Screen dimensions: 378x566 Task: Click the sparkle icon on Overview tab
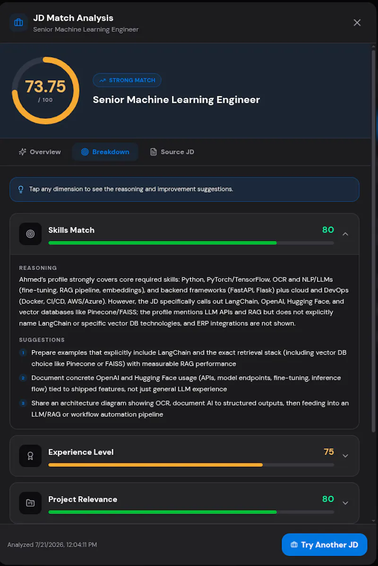[22, 152]
